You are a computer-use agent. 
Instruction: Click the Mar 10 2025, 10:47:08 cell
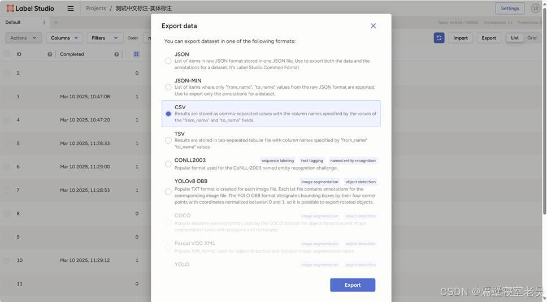[85, 96]
